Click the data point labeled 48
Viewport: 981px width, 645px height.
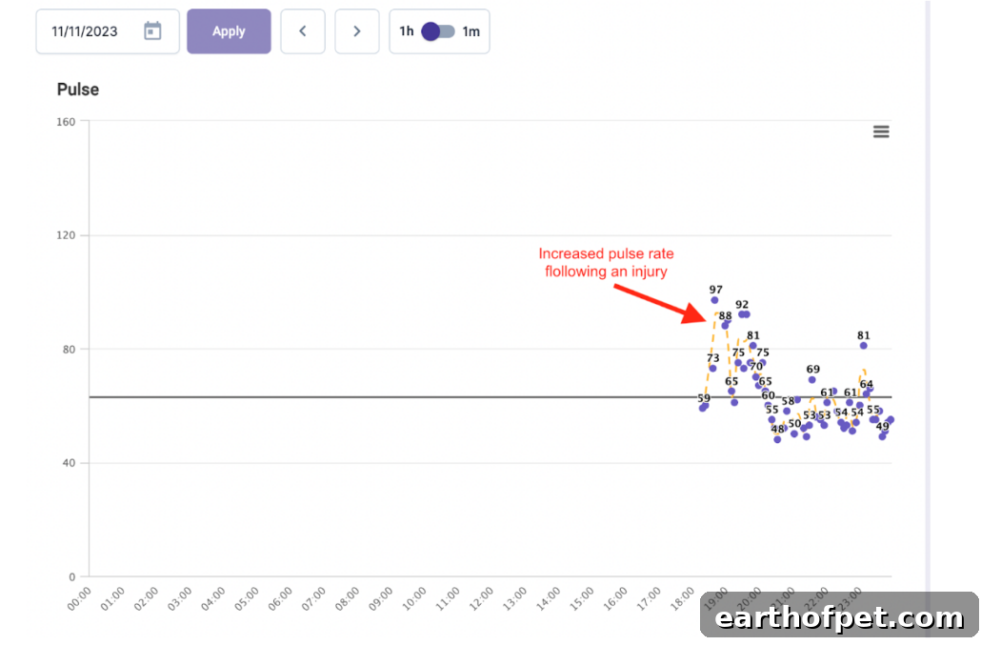pyautogui.click(x=777, y=440)
